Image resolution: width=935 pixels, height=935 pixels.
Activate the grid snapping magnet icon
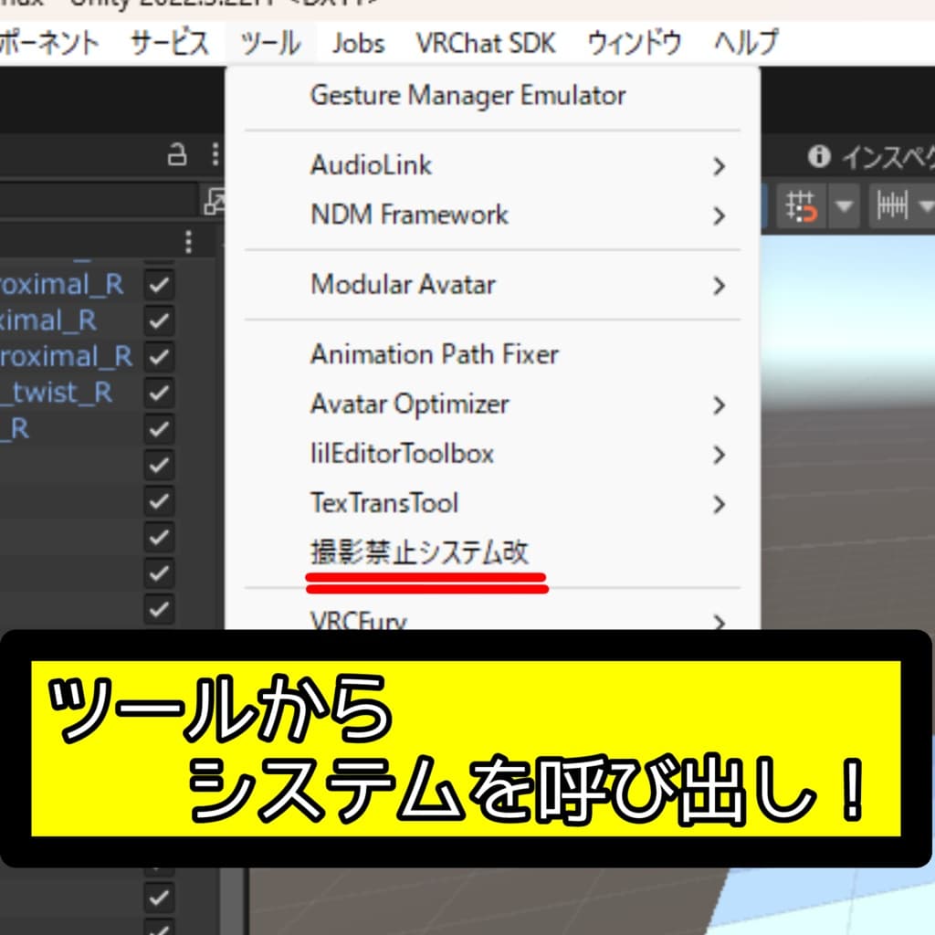tap(804, 205)
